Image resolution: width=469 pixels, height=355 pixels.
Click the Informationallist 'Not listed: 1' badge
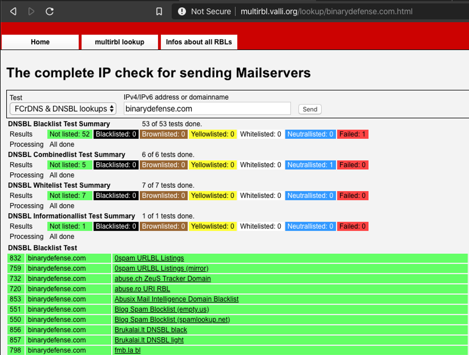click(70, 226)
